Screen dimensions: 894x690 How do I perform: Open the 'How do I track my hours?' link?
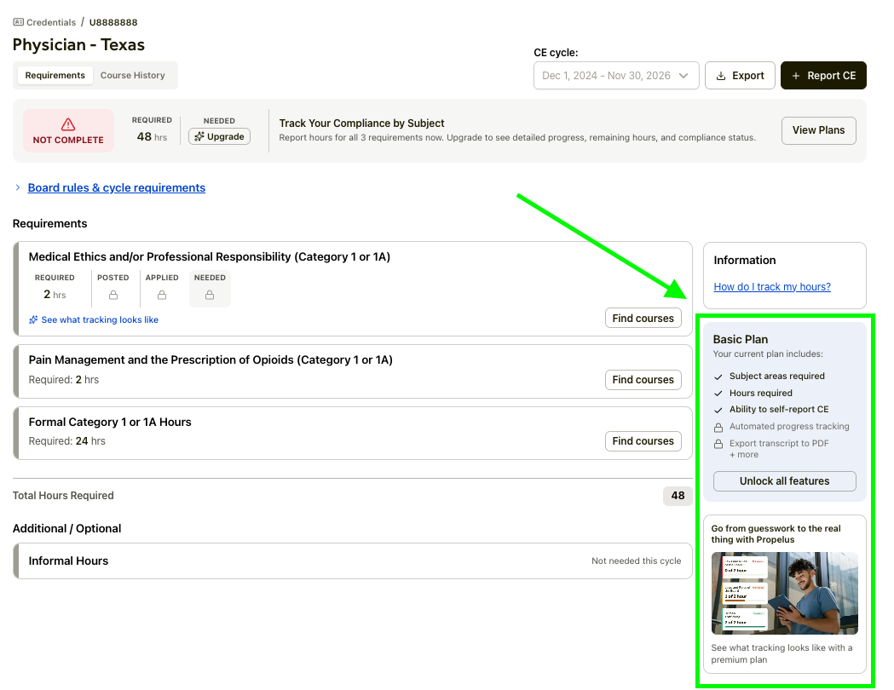coord(771,287)
